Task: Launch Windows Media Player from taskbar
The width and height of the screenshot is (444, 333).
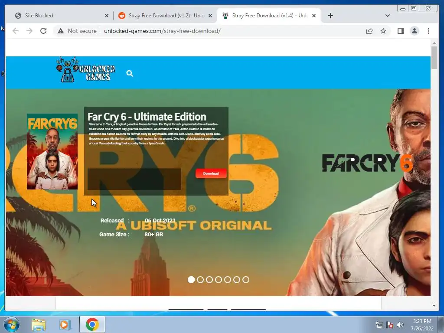Action: click(65, 324)
